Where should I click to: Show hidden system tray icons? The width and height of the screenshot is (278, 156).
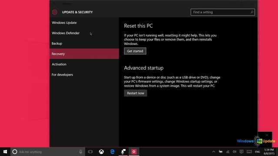(214, 152)
